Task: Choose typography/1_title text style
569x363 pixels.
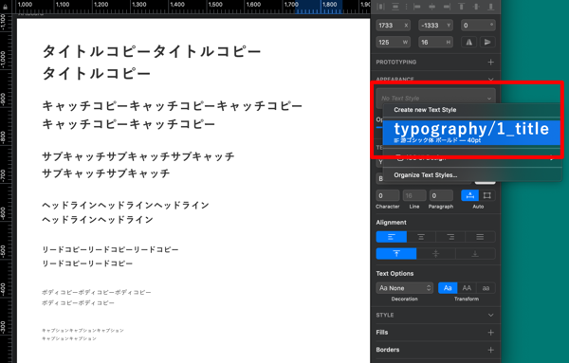Action: (471, 133)
